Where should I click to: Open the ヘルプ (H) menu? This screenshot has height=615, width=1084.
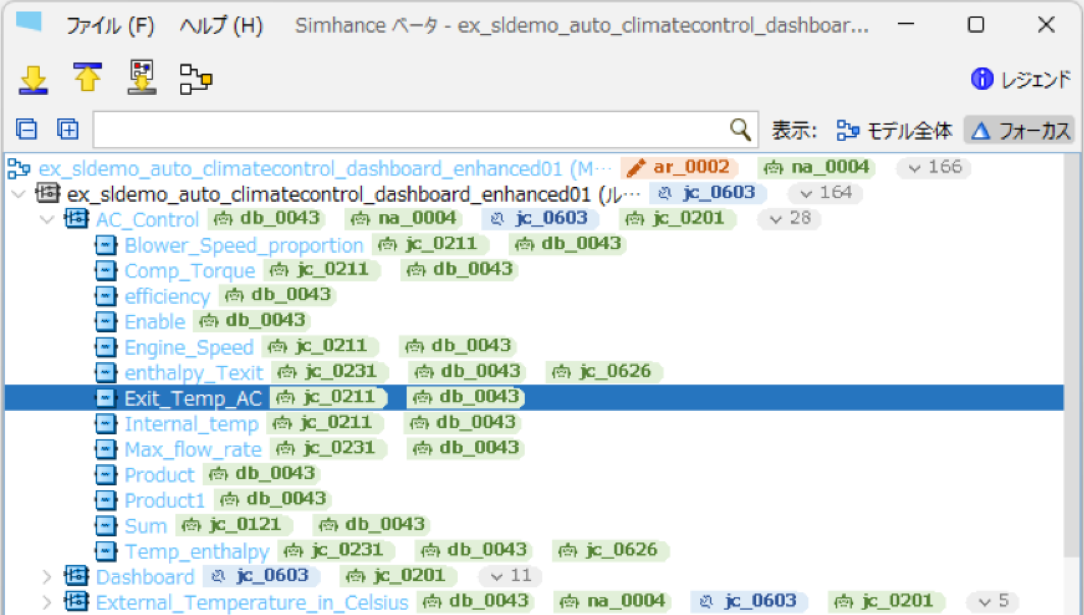221,26
